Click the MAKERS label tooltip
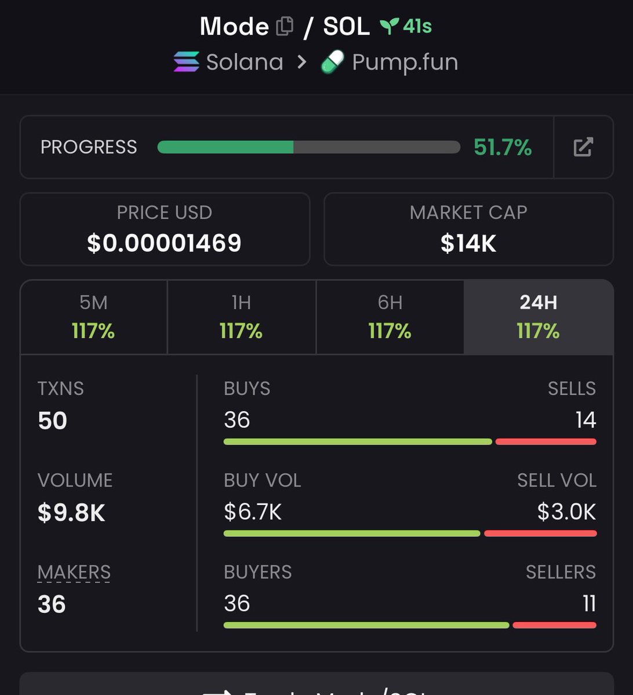The height and width of the screenshot is (695, 633). pyautogui.click(x=74, y=572)
